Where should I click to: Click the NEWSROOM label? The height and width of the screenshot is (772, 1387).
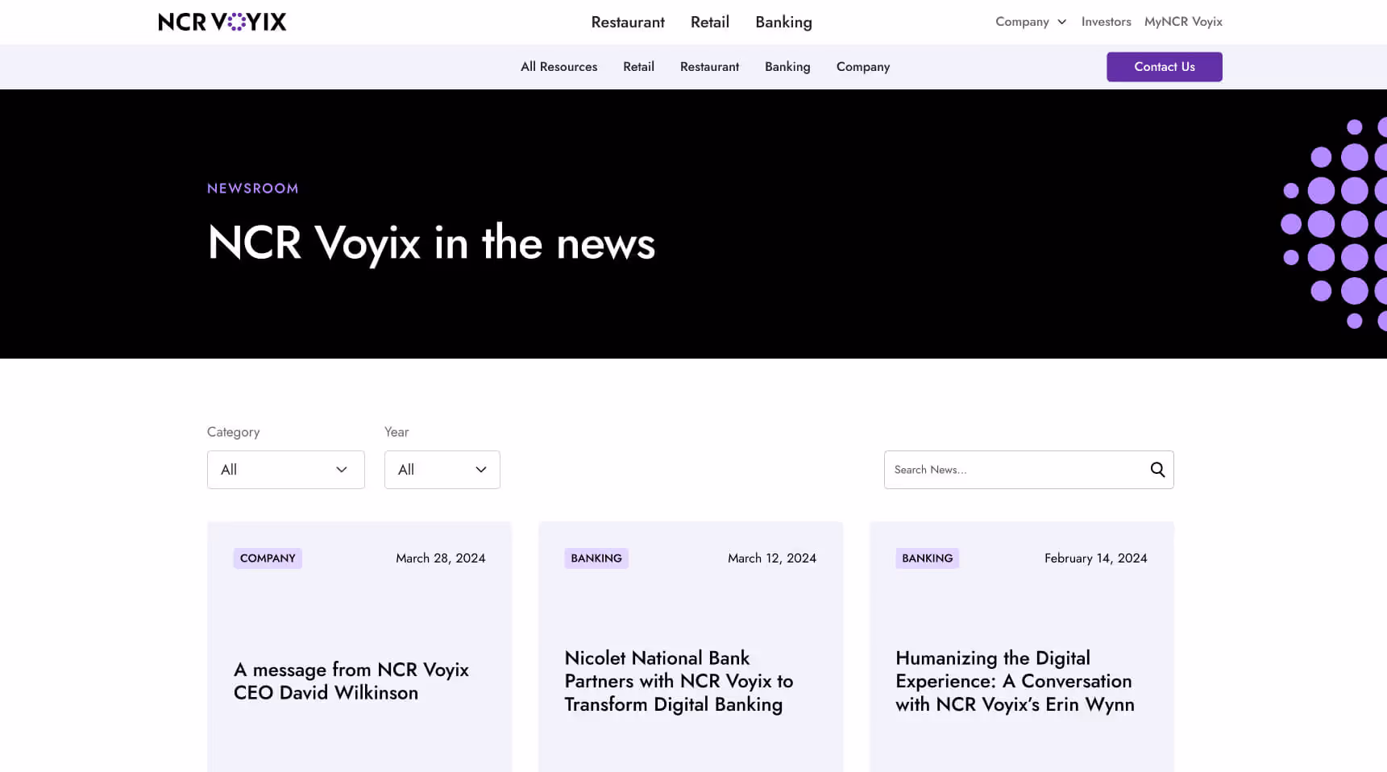(253, 189)
